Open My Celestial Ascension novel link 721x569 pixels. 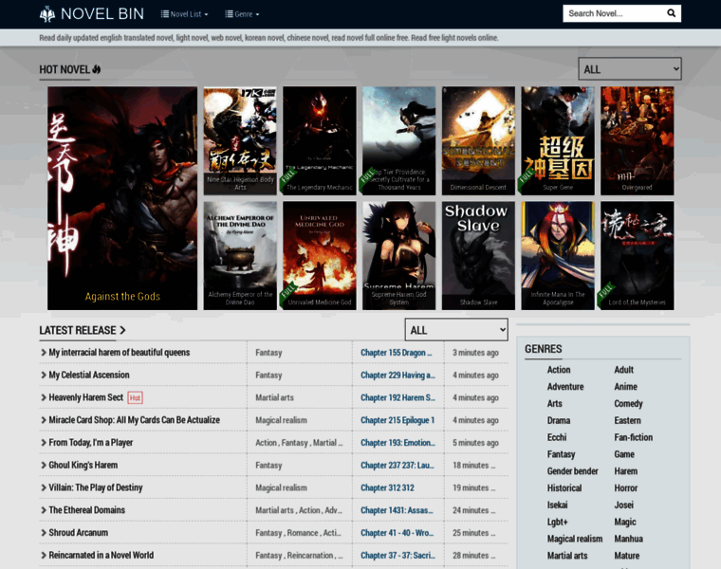tap(89, 375)
